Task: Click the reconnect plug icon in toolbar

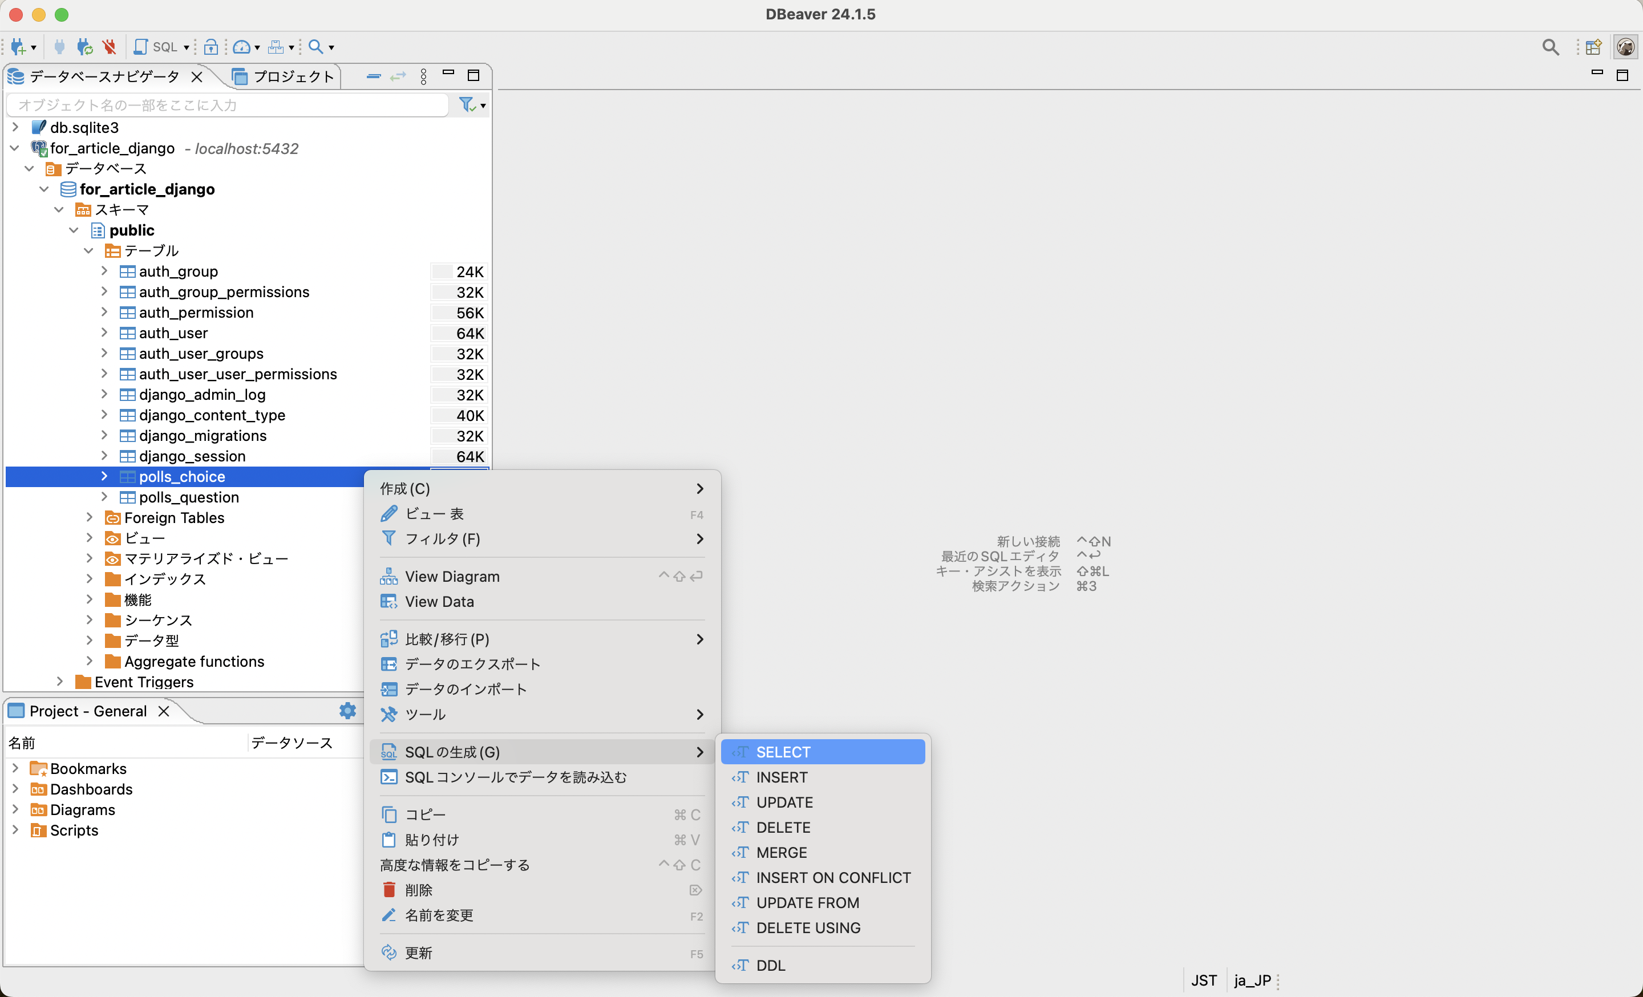Action: 84,47
